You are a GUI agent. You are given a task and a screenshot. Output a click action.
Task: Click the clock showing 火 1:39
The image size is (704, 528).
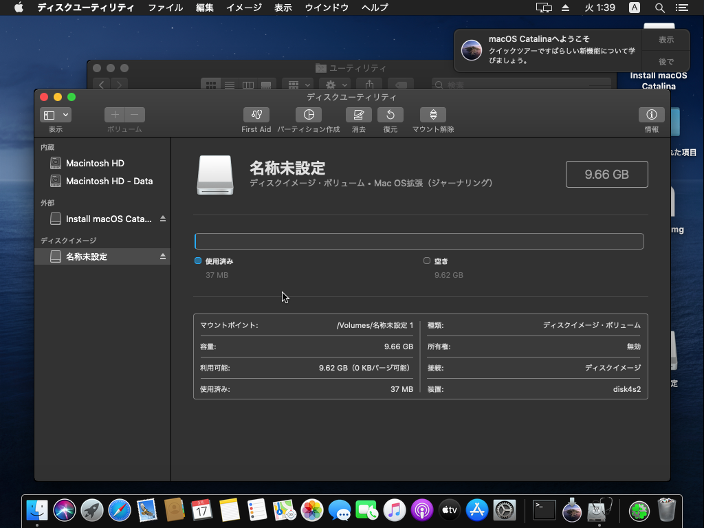599,8
